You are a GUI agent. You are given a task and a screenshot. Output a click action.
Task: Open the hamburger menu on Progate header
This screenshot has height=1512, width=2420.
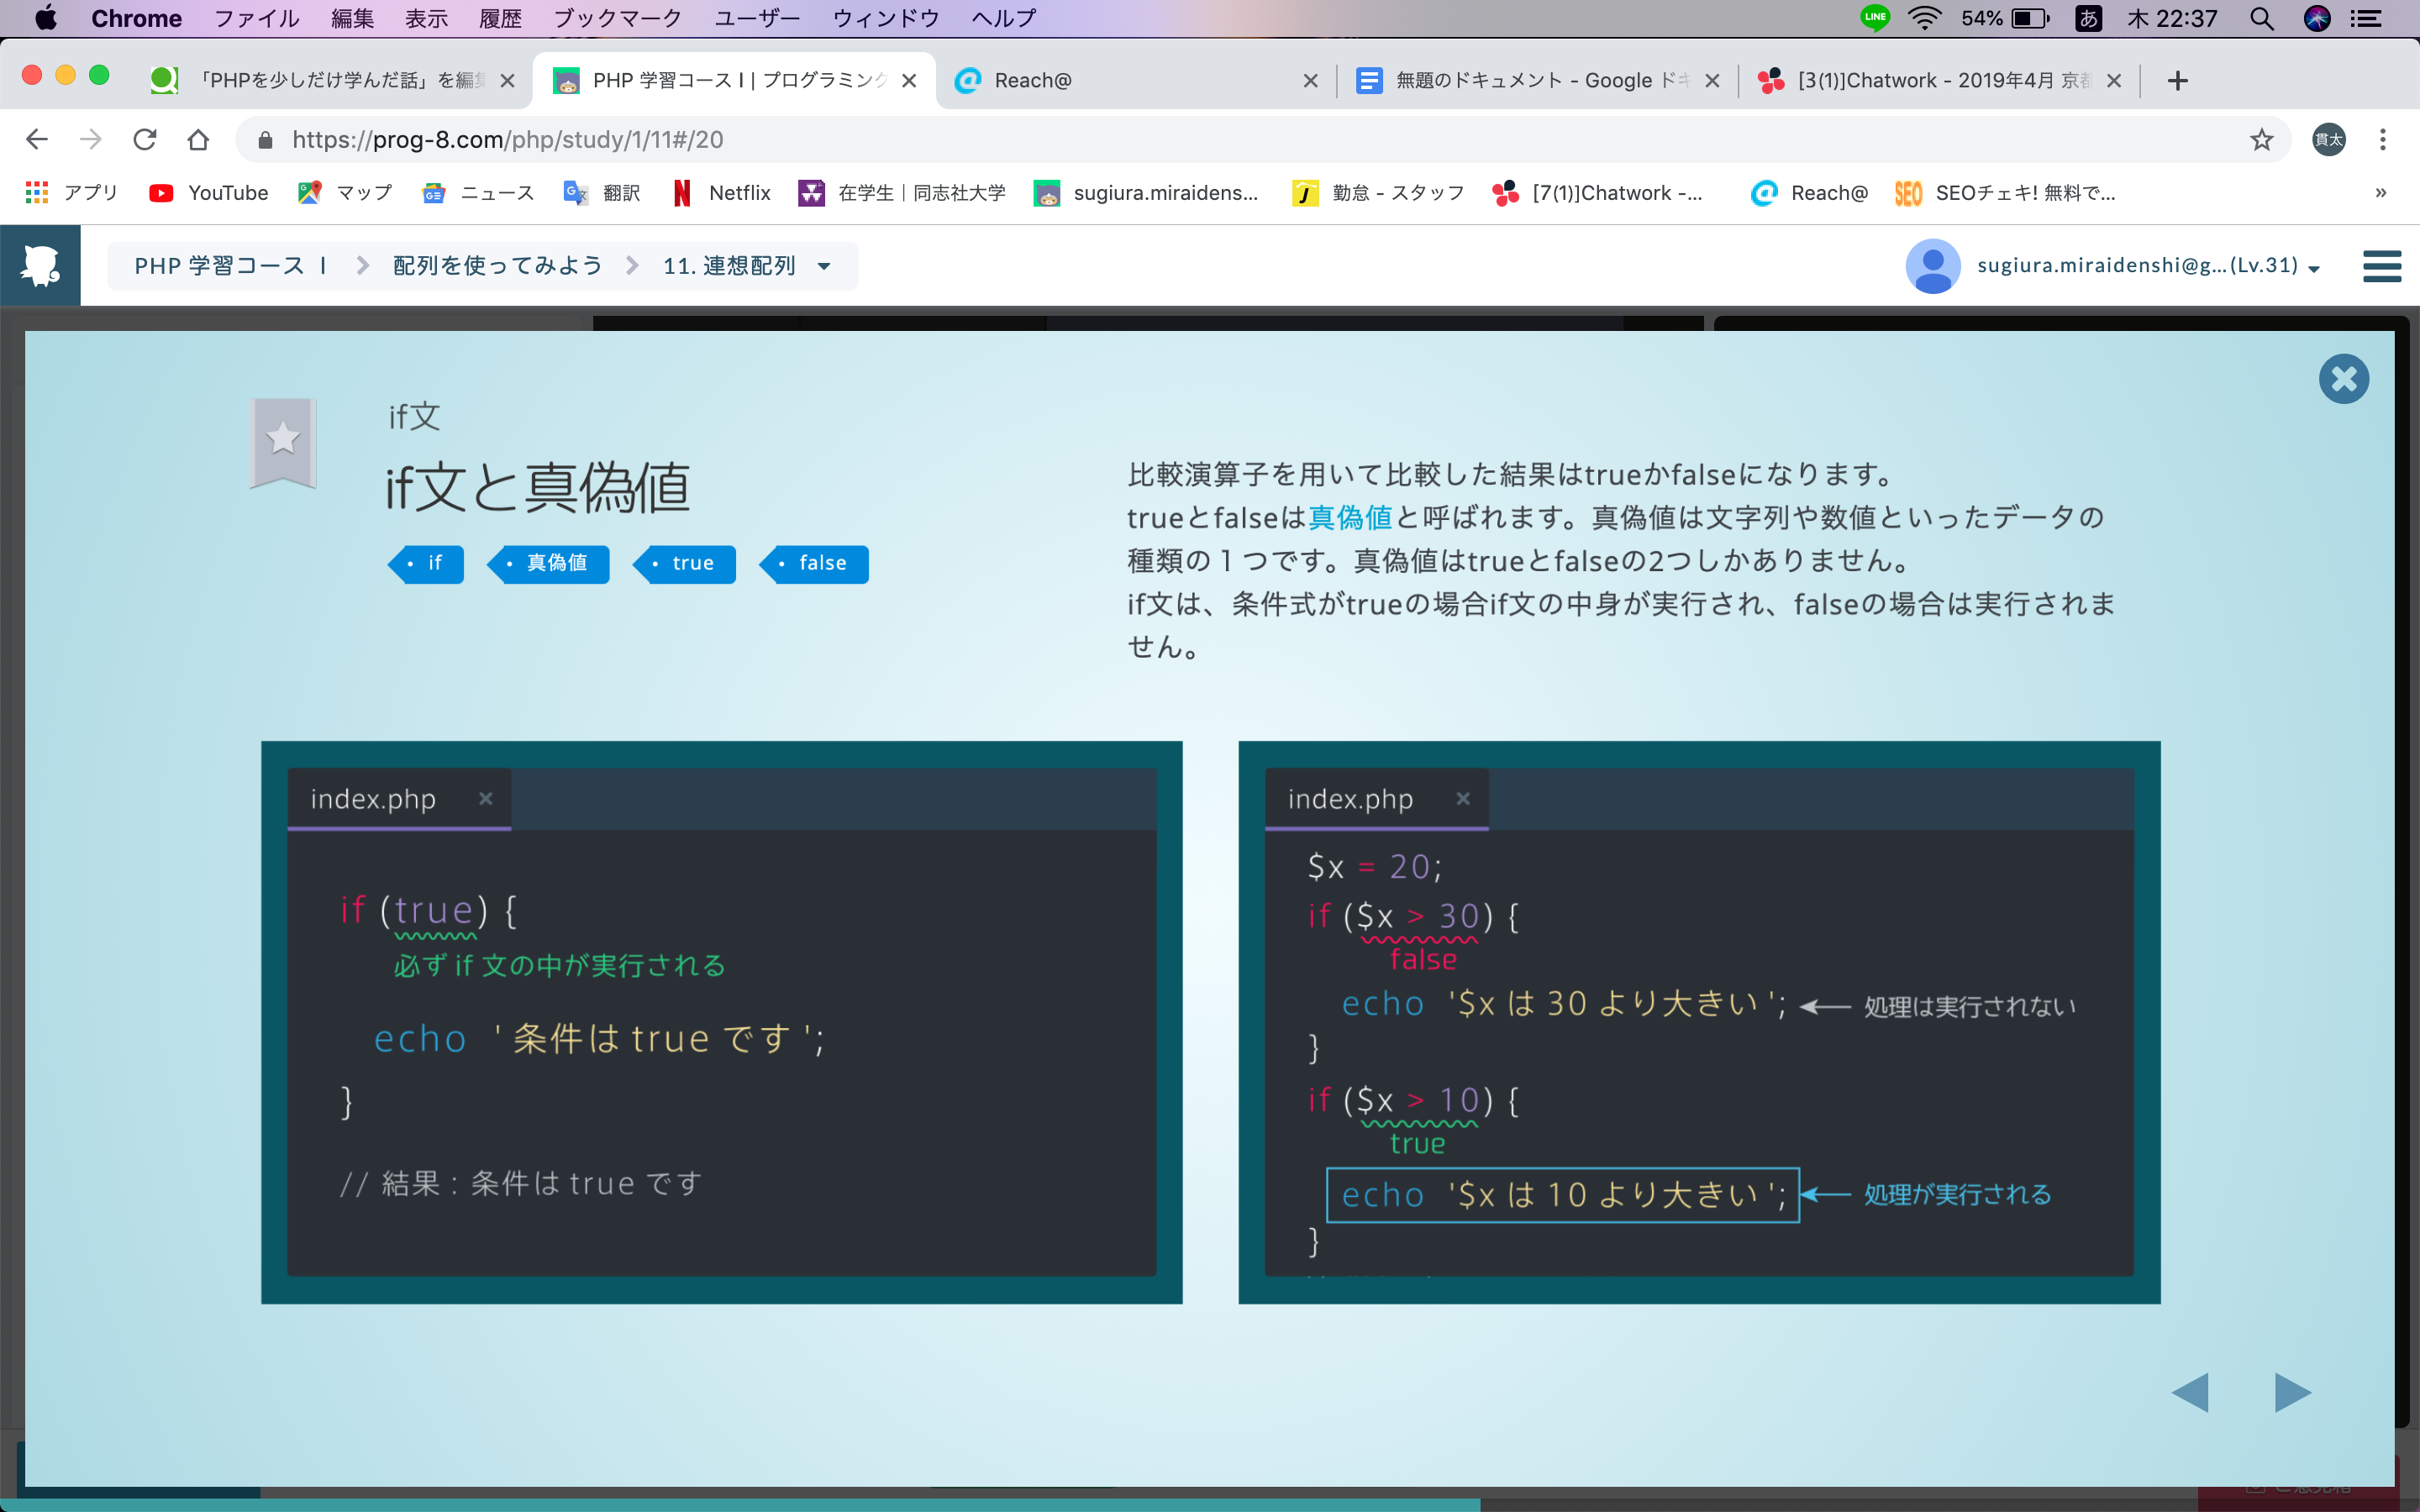pyautogui.click(x=2381, y=266)
